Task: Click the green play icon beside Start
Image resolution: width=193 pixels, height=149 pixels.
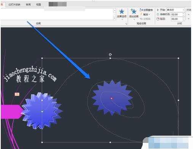Action: click(158, 10)
